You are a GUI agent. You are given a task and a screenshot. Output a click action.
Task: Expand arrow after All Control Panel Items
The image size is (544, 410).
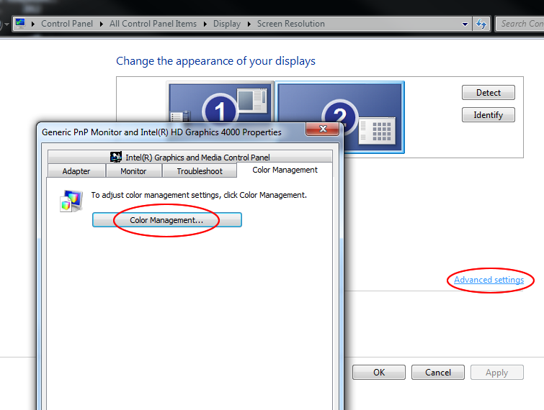pos(205,24)
